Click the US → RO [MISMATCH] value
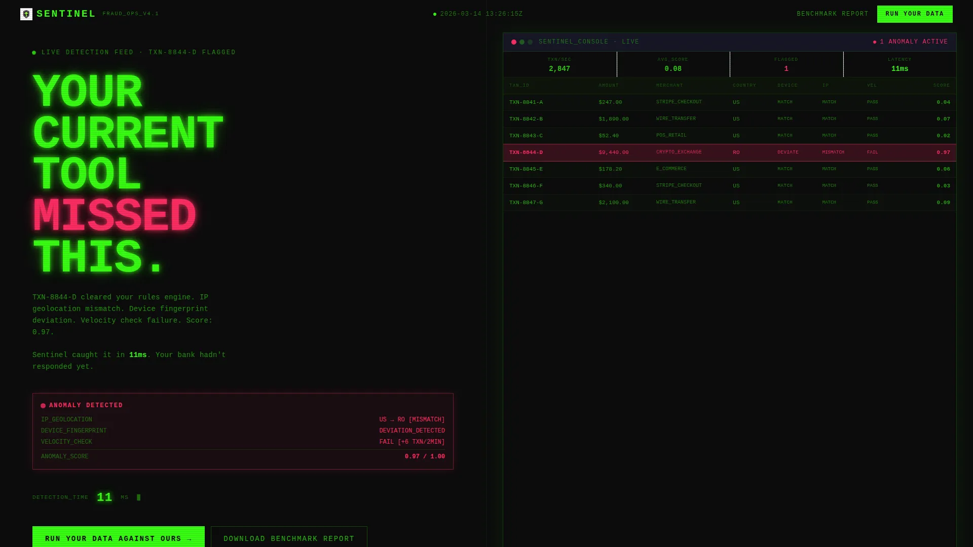 pos(412,420)
